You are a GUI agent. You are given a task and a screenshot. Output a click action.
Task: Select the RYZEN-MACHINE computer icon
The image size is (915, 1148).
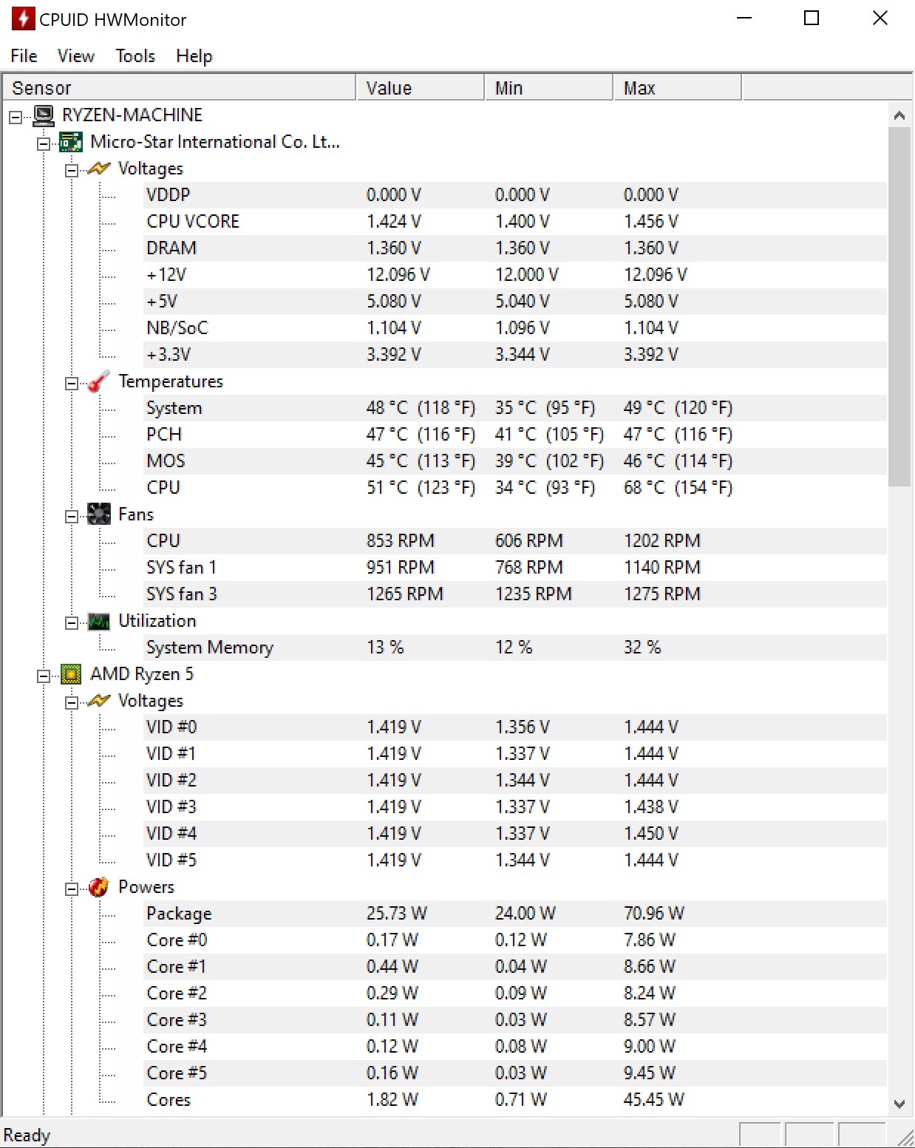[44, 115]
